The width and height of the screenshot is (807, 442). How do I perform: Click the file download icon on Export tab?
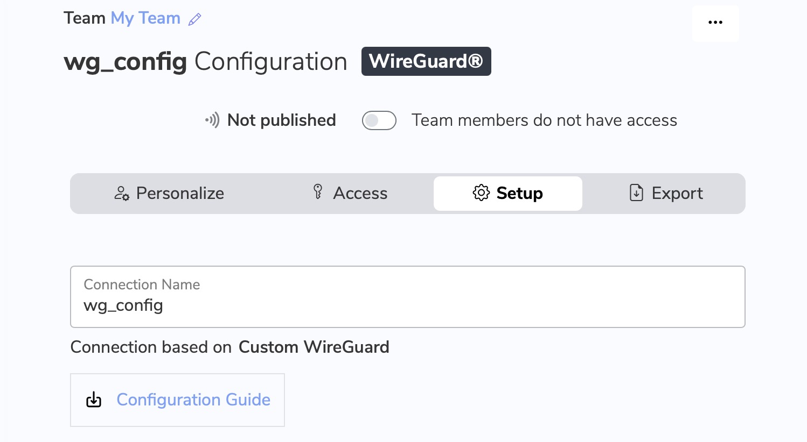(636, 193)
